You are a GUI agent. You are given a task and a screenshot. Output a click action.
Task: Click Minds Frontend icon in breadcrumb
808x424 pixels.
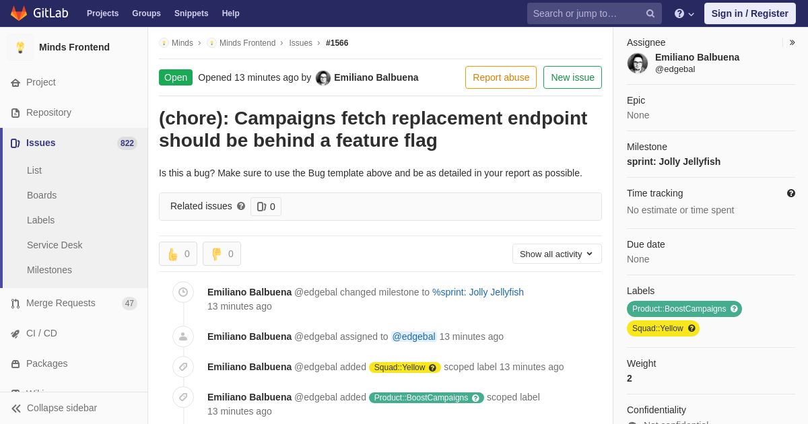click(211, 43)
